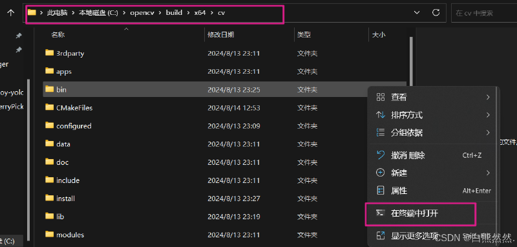Viewport: 517px width, 247px height.
Task: Navigate to the x64 breadcrumb
Action: [x=200, y=13]
